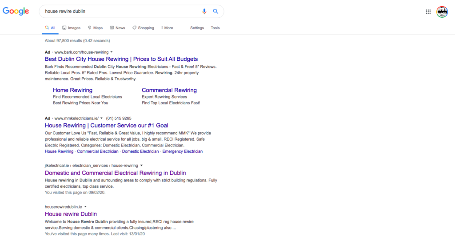Open the Google account avatar
Viewport: 455px width, 241px height.
click(442, 12)
